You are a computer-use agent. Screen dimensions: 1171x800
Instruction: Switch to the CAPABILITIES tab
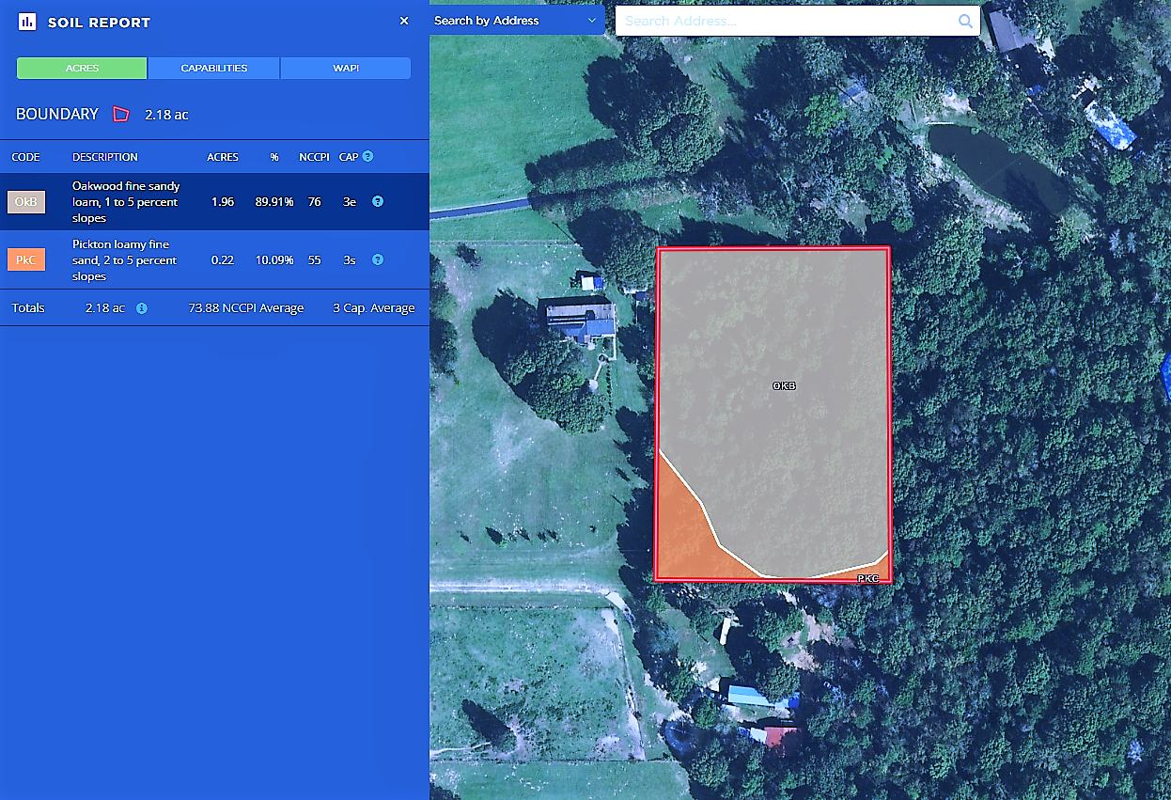tap(213, 69)
